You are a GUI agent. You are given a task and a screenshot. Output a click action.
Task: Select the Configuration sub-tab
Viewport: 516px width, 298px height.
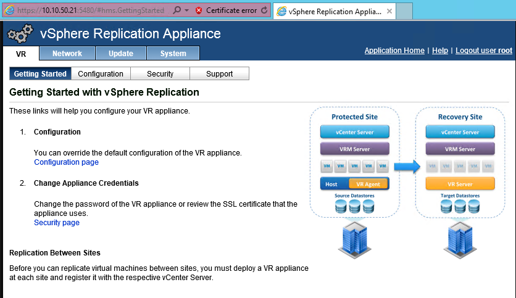tap(101, 74)
